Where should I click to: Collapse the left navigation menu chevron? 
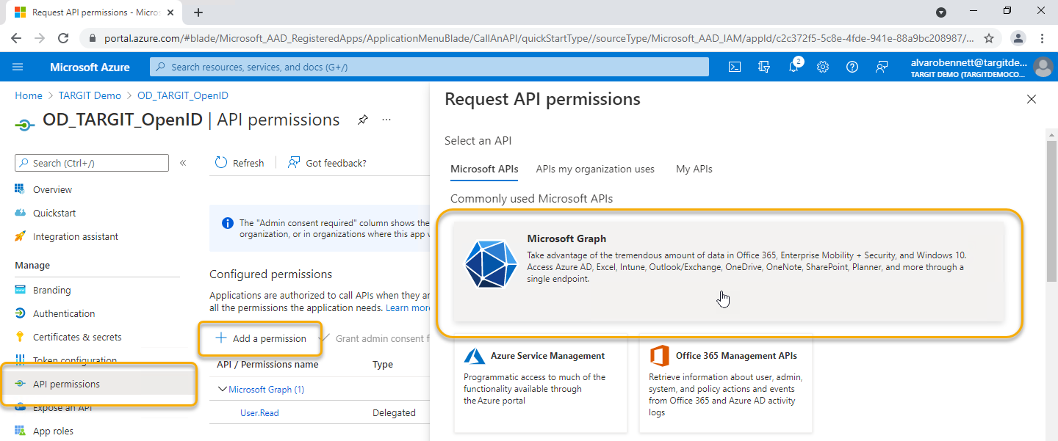183,163
